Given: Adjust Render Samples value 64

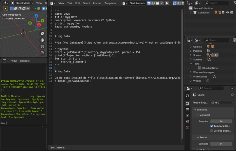Looking at the screenshot, I should 221,144.
